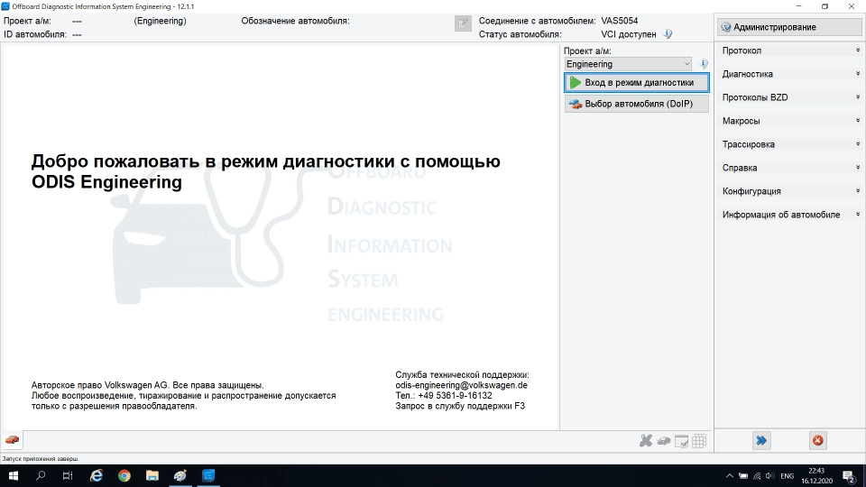Click the tray battery/power icon

[x=743, y=476]
